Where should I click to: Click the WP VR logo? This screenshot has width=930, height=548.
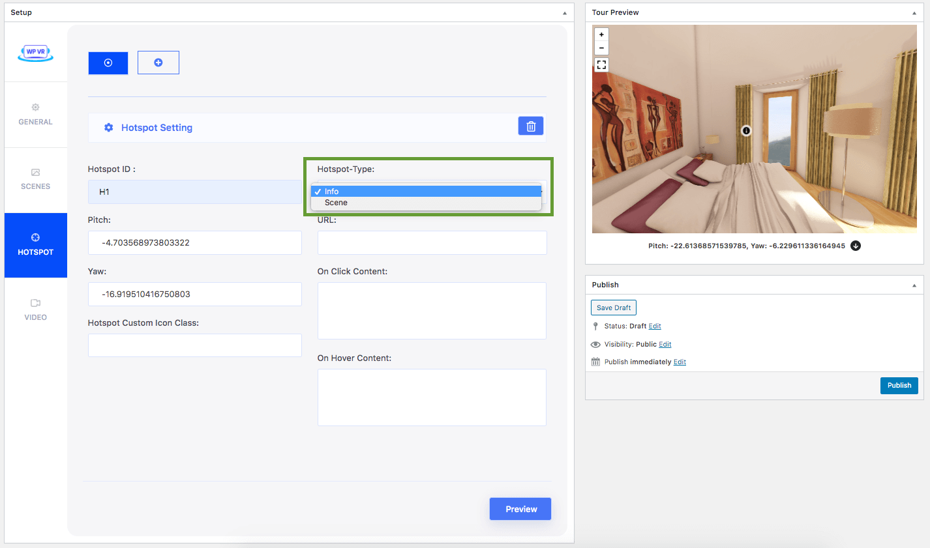click(x=35, y=53)
